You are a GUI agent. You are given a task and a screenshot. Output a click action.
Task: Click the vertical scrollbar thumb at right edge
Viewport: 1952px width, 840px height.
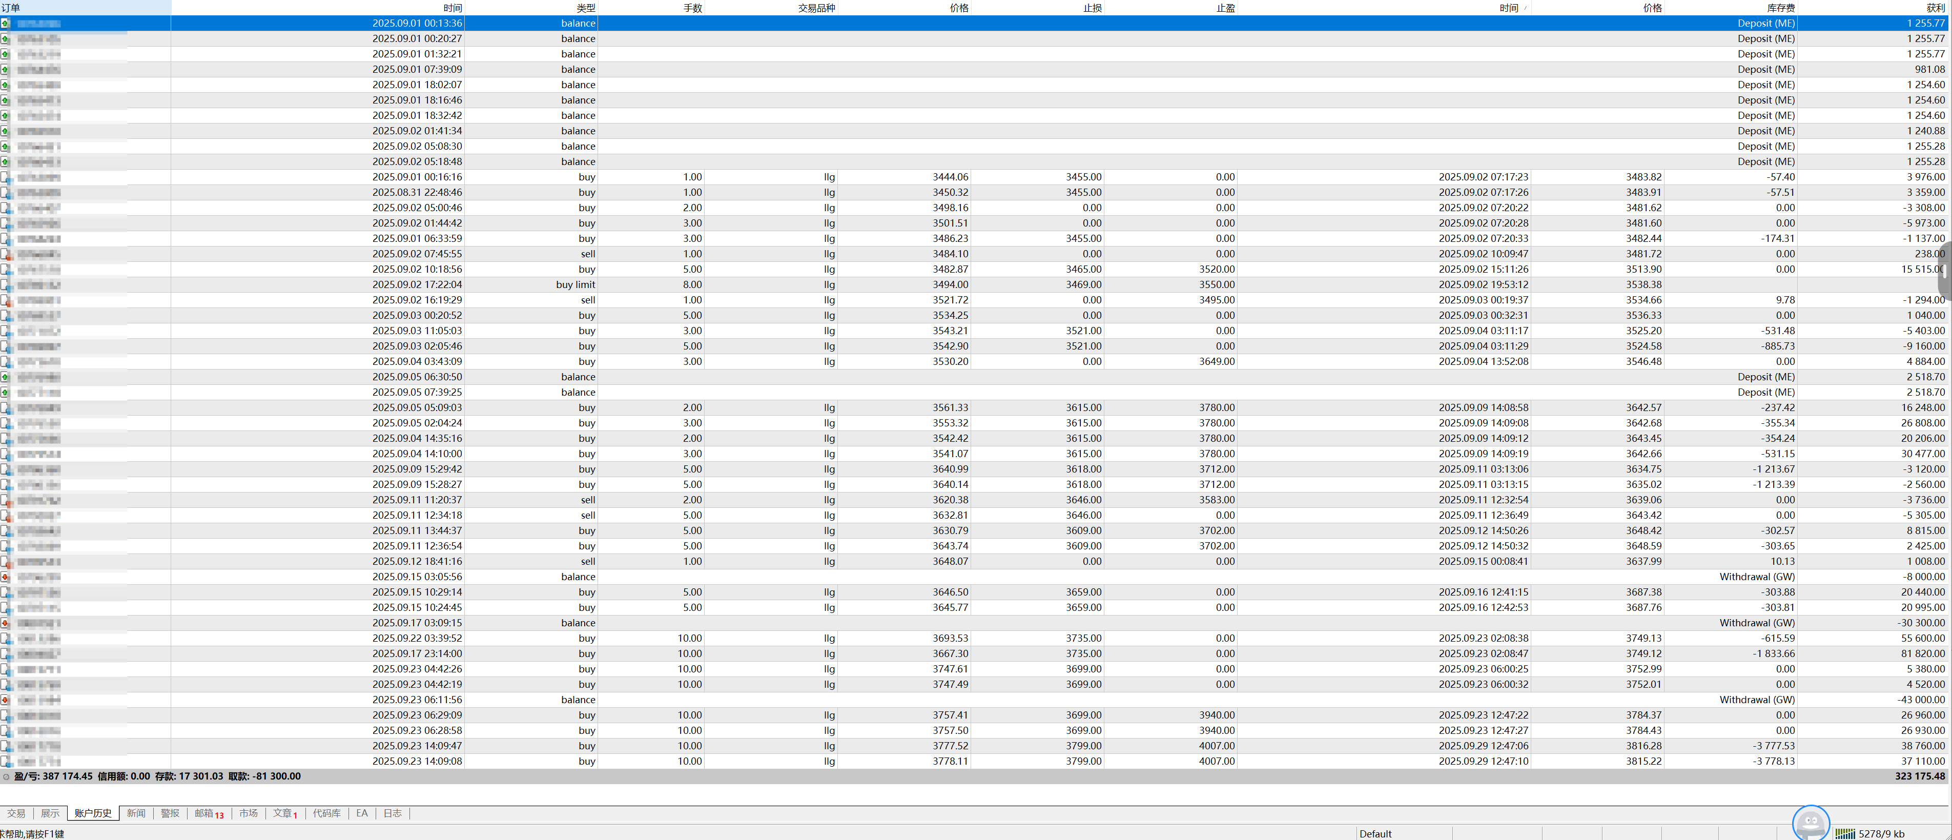pyautogui.click(x=1944, y=271)
